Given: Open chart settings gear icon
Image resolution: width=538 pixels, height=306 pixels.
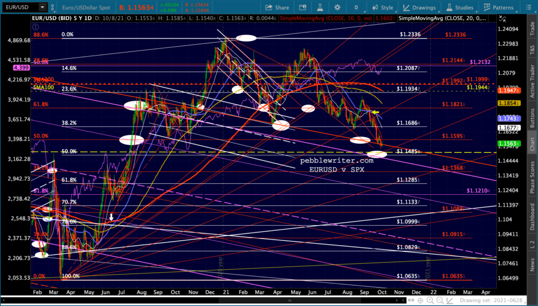Looking at the screenshot, I should tap(337, 7).
